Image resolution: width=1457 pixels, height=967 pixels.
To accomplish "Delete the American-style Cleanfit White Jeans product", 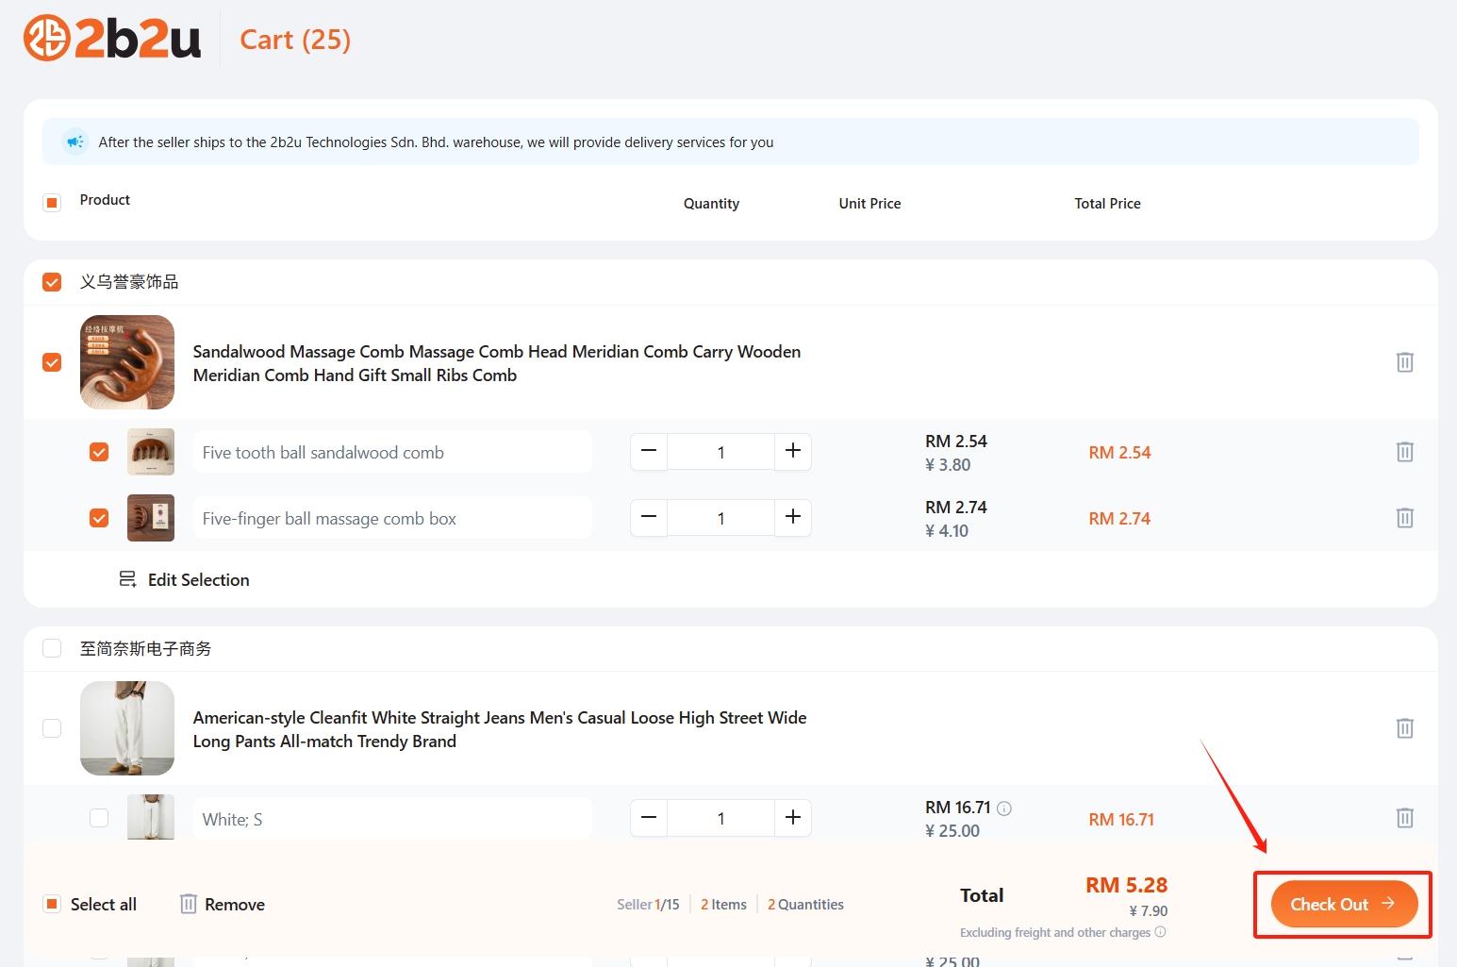I will coord(1404,728).
